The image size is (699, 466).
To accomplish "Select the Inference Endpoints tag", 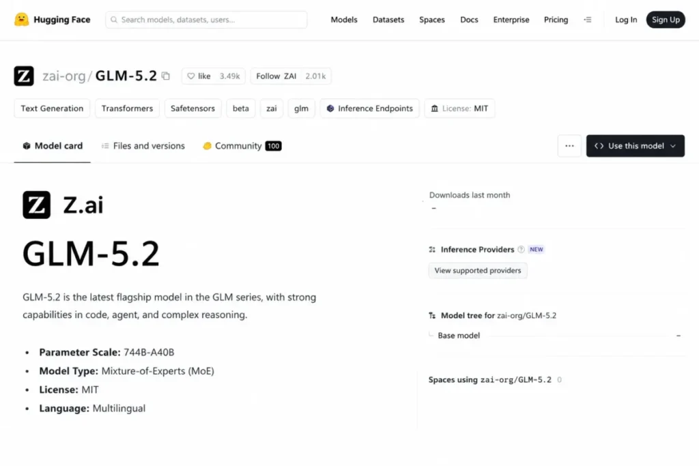I will (369, 108).
